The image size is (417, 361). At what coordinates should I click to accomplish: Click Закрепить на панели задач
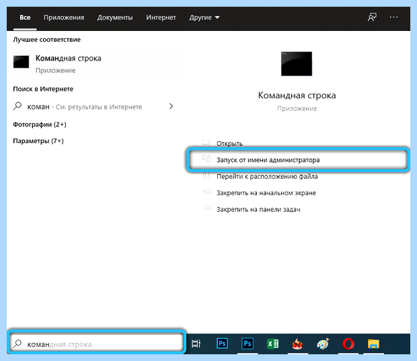(x=258, y=210)
